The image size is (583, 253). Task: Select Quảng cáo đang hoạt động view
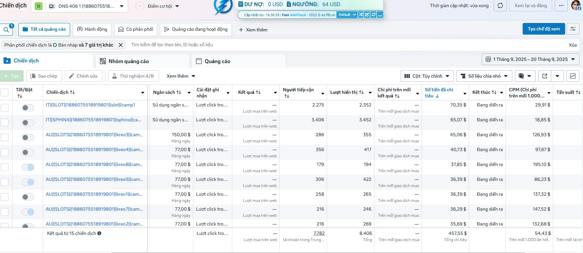[x=196, y=29]
